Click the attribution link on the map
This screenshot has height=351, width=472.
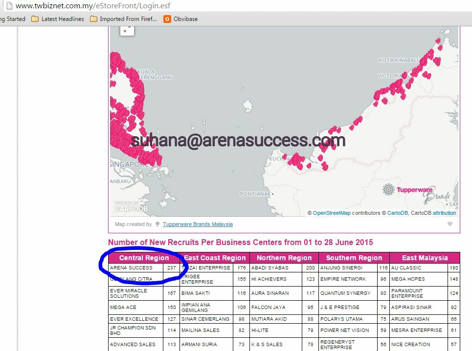click(x=444, y=213)
